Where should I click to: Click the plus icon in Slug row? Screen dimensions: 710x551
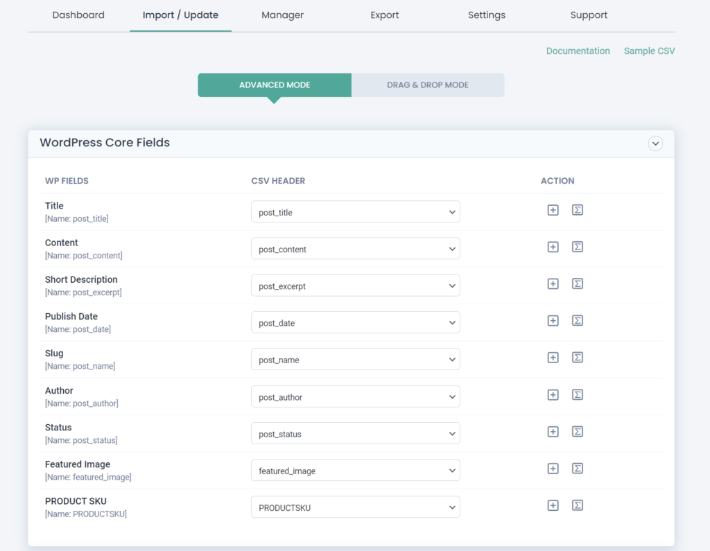click(553, 358)
